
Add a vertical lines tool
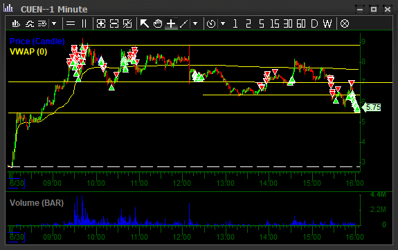(84, 23)
